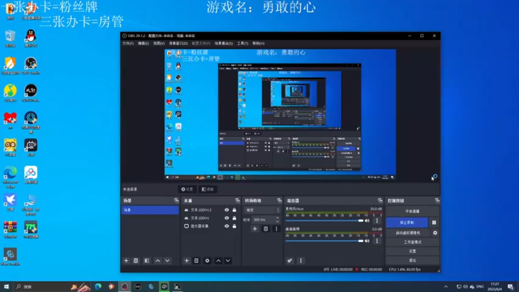Open the transition type dropdown
519x292 pixels.
click(262, 210)
